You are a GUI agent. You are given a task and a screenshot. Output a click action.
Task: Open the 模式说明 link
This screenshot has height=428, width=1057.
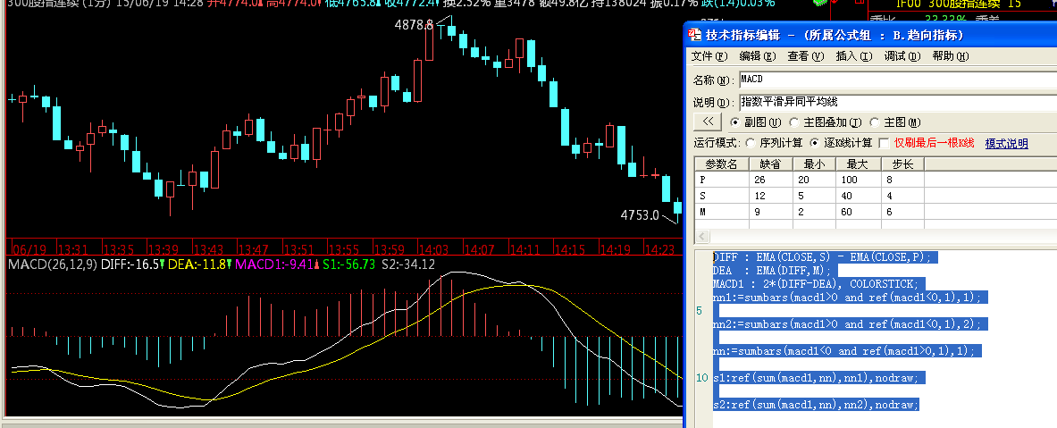(1006, 143)
